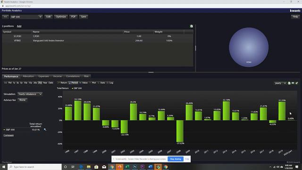Image resolution: width=302 pixels, height=170 pixels.
Task: Click the Advisor fee None button
Action: click(x=22, y=100)
